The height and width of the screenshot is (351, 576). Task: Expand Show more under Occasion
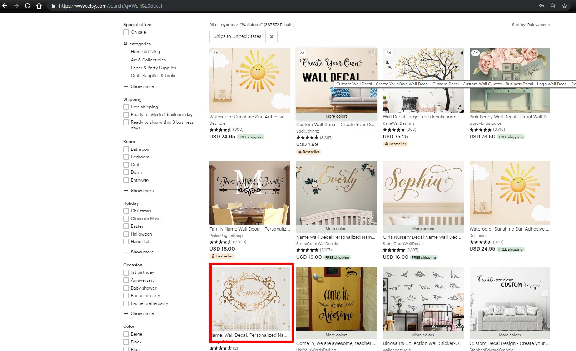tap(139, 313)
